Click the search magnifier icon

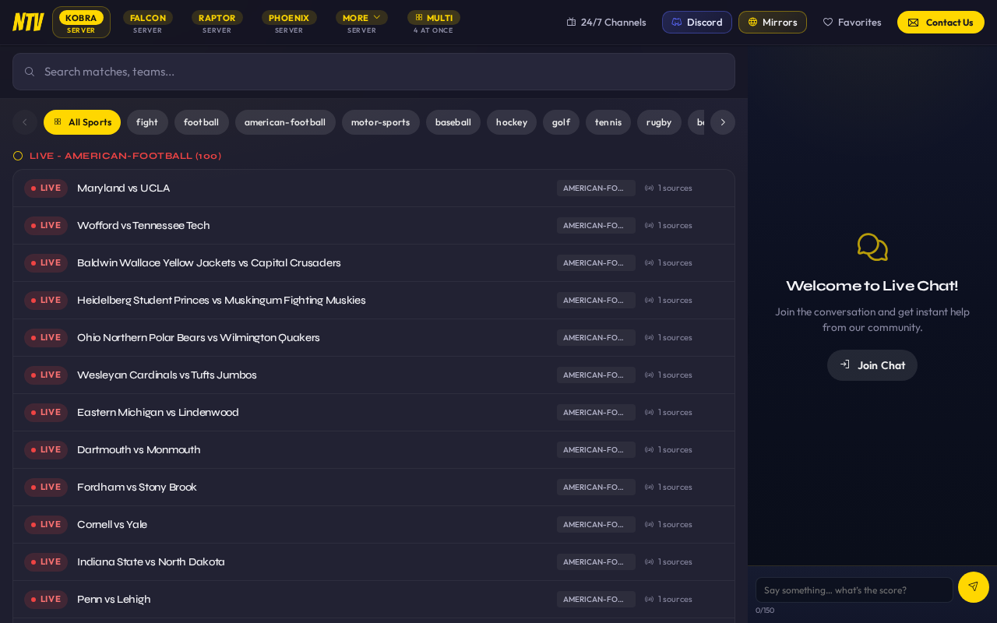(30, 72)
